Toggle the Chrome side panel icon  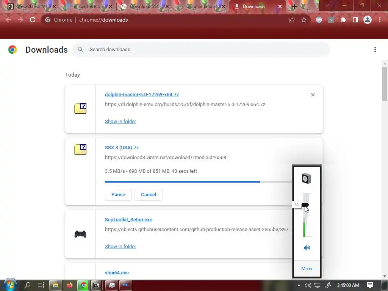(x=355, y=20)
